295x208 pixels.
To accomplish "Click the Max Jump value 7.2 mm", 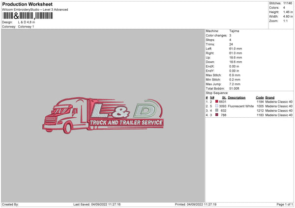I will 235,84.
